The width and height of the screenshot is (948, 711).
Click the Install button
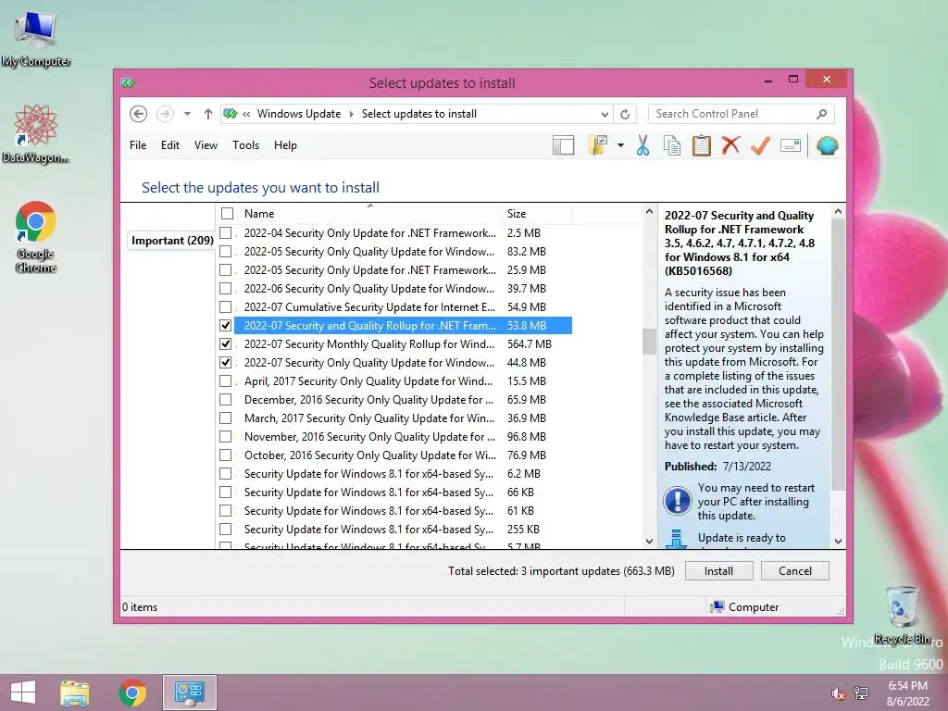718,570
